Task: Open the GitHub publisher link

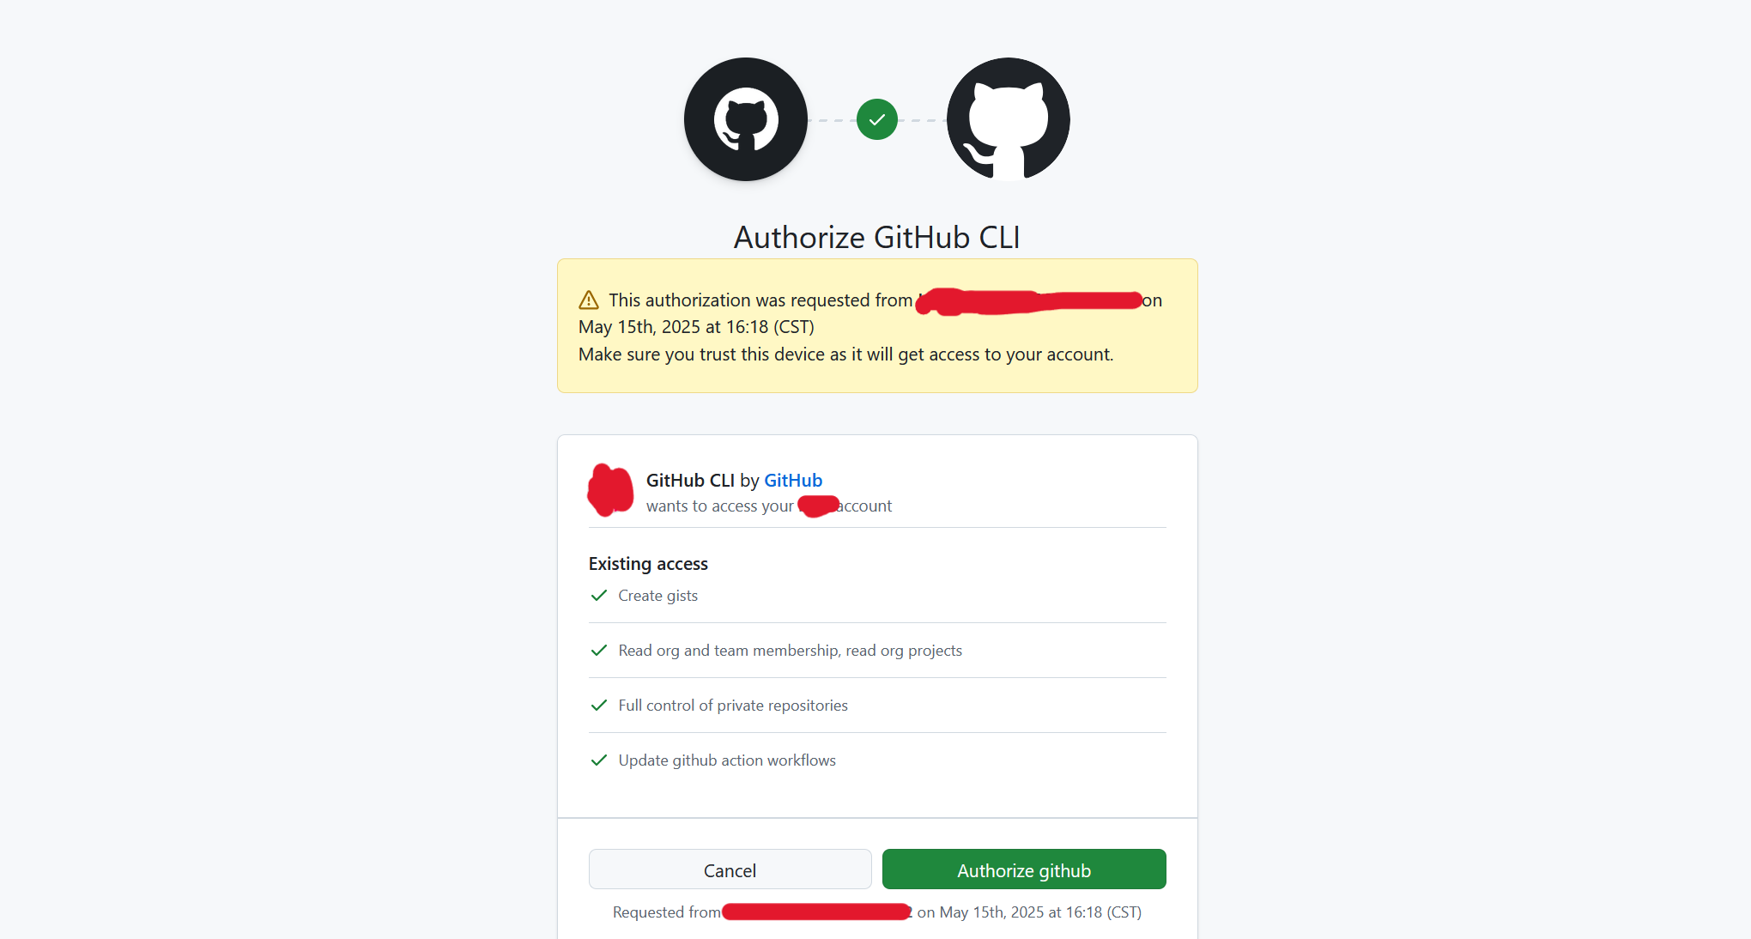Action: pos(793,481)
